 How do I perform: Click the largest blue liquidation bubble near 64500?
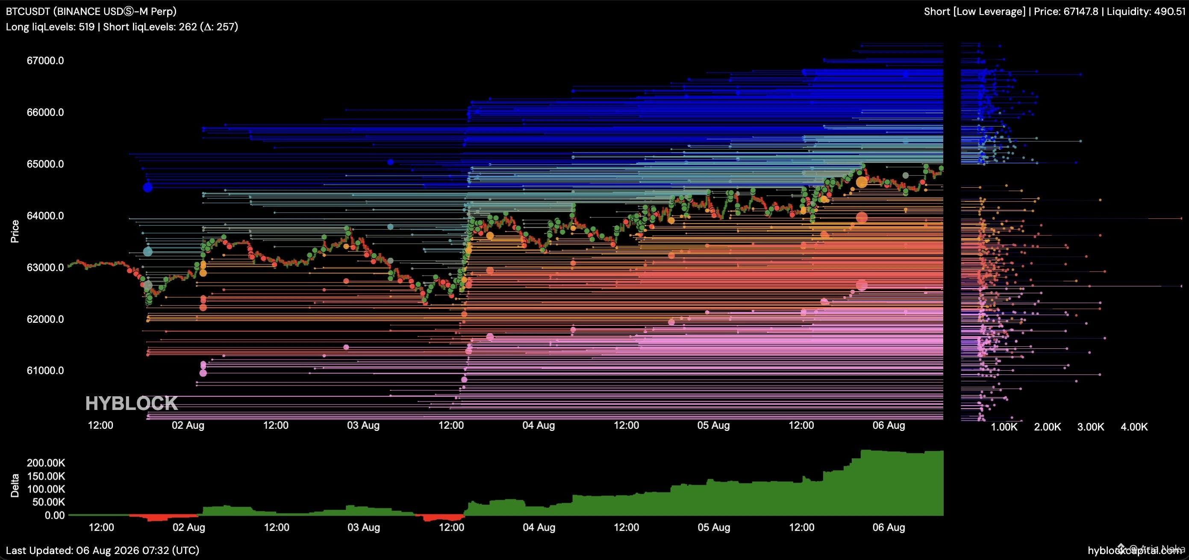[148, 187]
